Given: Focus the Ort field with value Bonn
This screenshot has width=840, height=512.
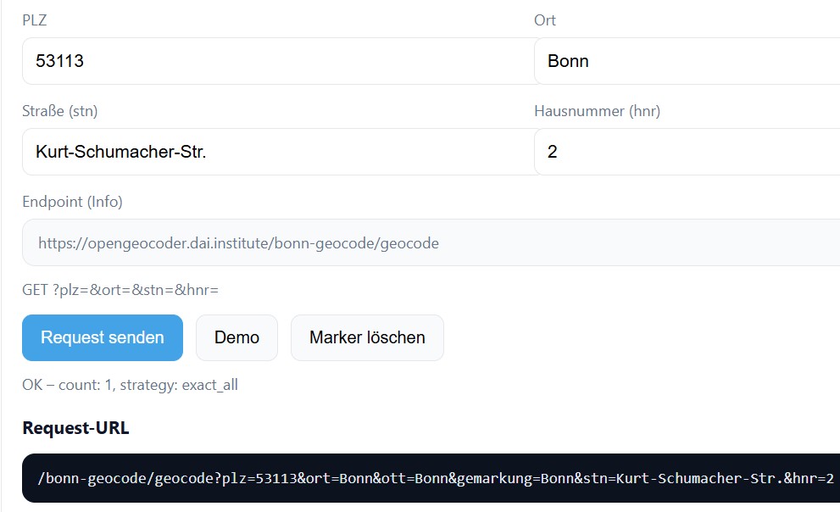Looking at the screenshot, I should [687, 61].
